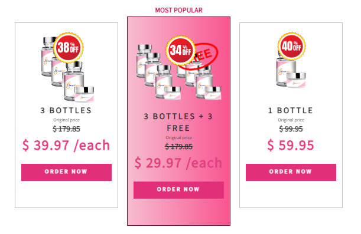Click the $ 39.97 /each price
This screenshot has width=361, height=234.
66,146
